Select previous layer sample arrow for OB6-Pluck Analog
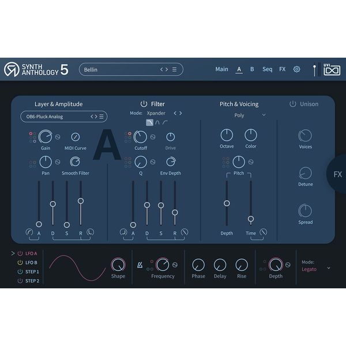Screen dimensions: 346x346 point(92,116)
